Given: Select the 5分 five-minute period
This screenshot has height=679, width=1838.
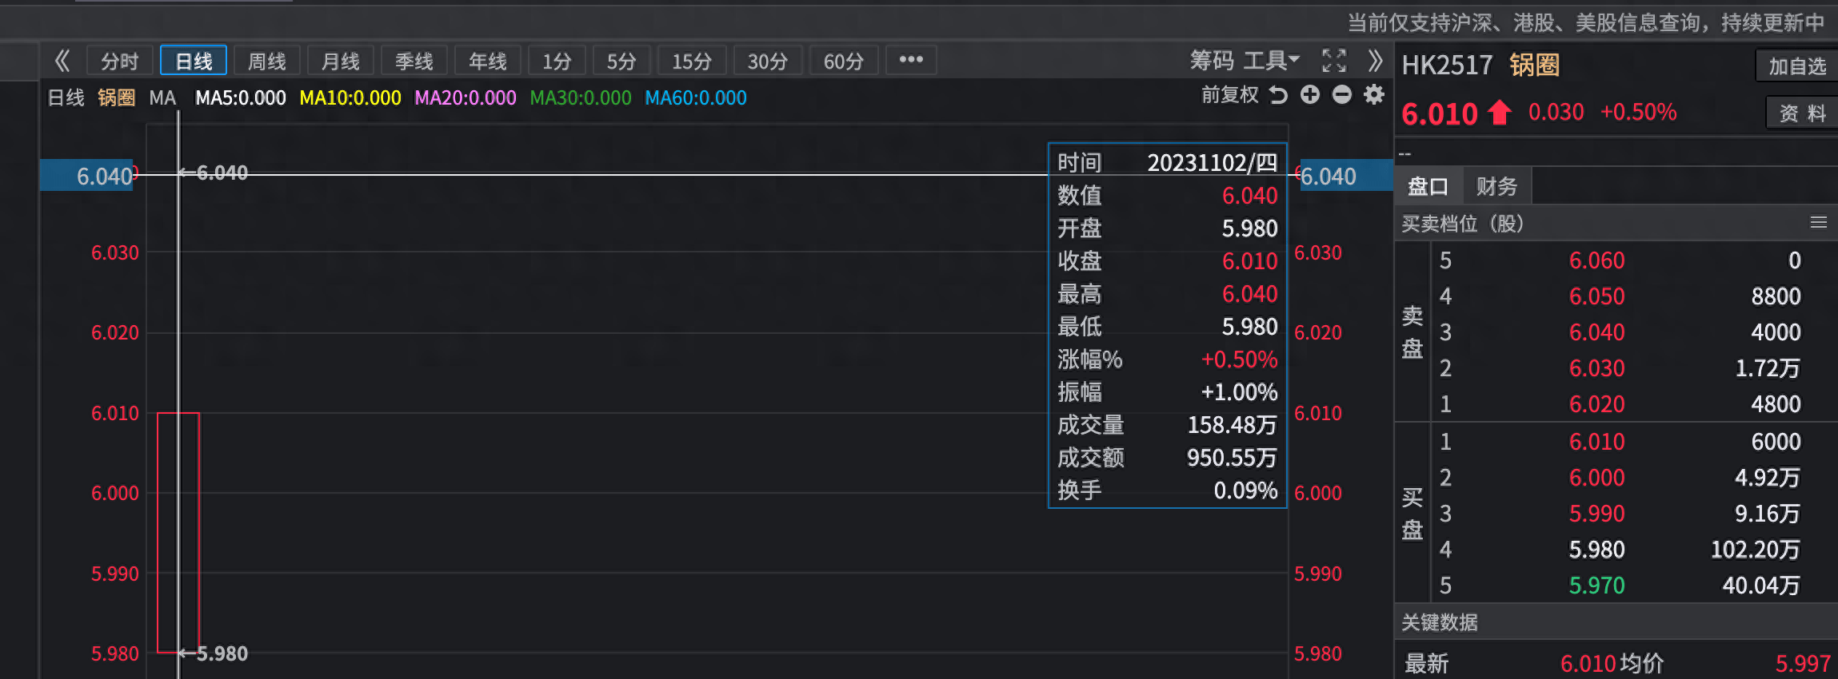Looking at the screenshot, I should coord(621,62).
